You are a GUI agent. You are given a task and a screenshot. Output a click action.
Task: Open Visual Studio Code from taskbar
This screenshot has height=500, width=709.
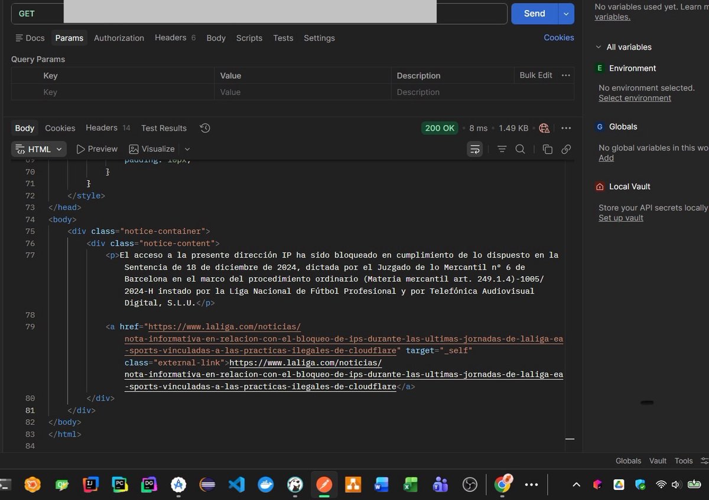[236, 485]
